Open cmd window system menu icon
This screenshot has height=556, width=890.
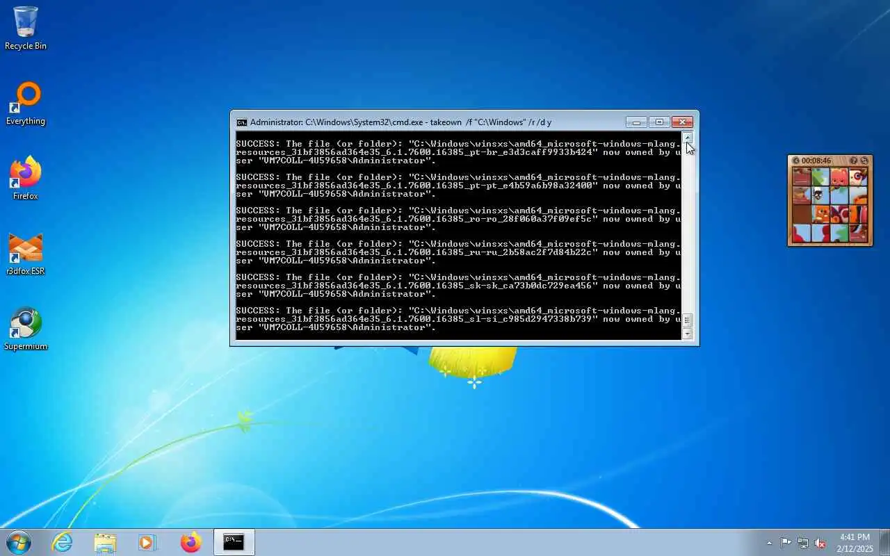[x=242, y=122]
